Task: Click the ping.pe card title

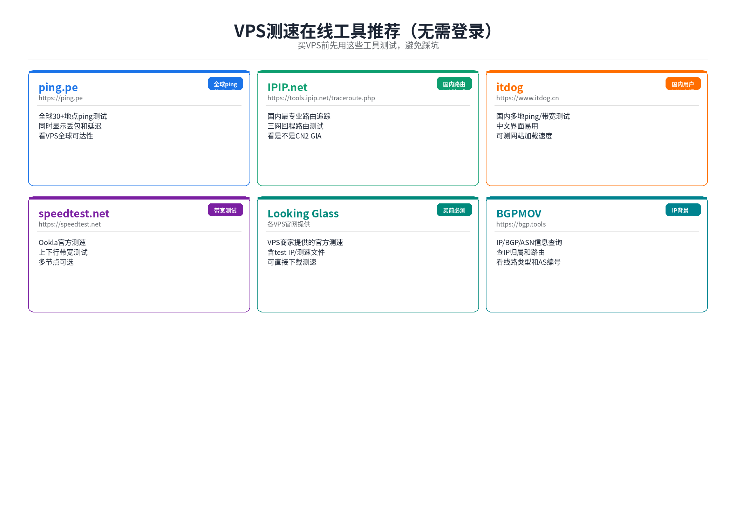Action: click(x=58, y=87)
